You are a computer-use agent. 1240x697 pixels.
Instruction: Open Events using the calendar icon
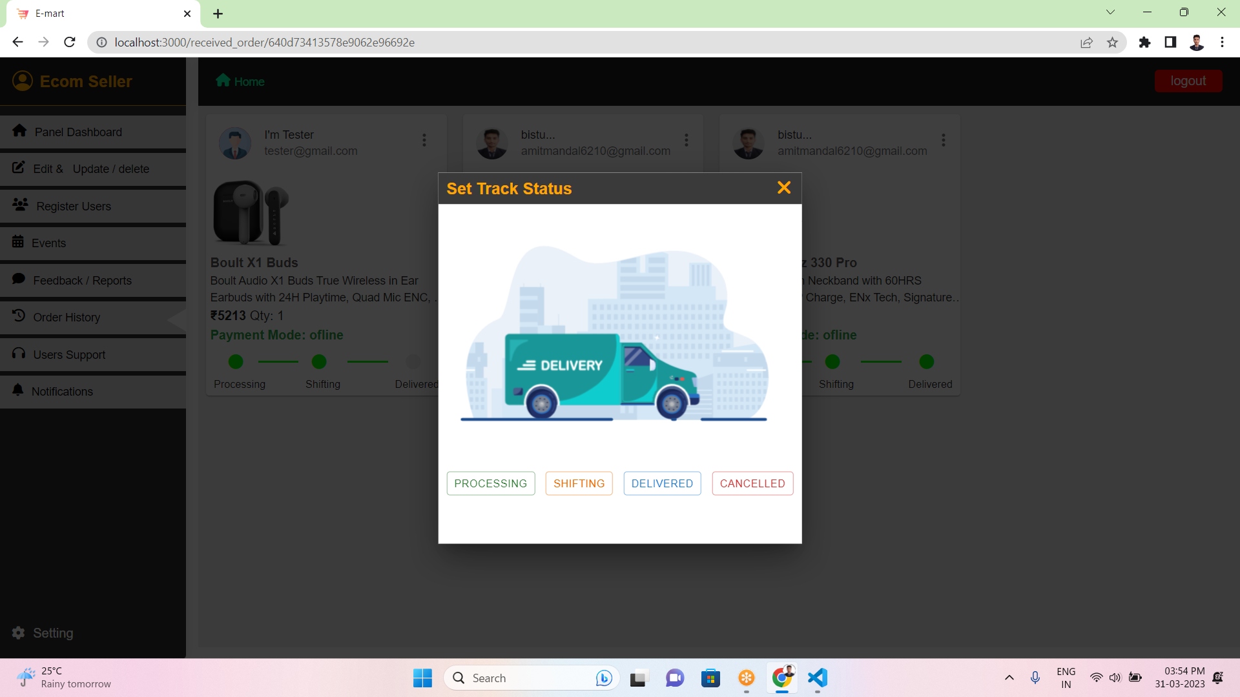pyautogui.click(x=19, y=242)
